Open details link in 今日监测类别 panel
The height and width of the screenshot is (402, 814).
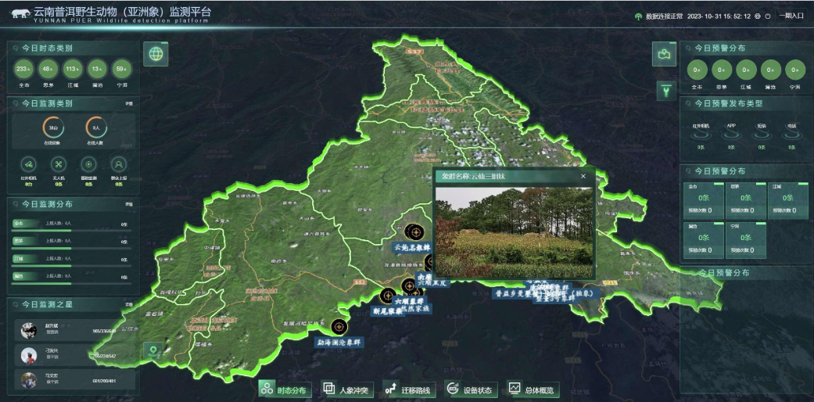pyautogui.click(x=129, y=103)
